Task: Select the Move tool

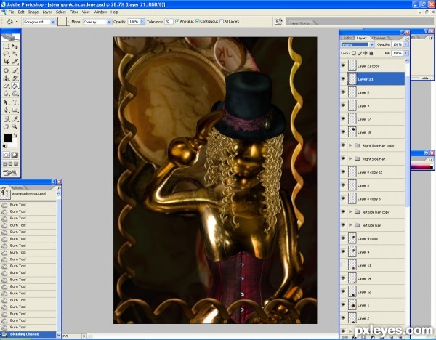Action: [15, 46]
